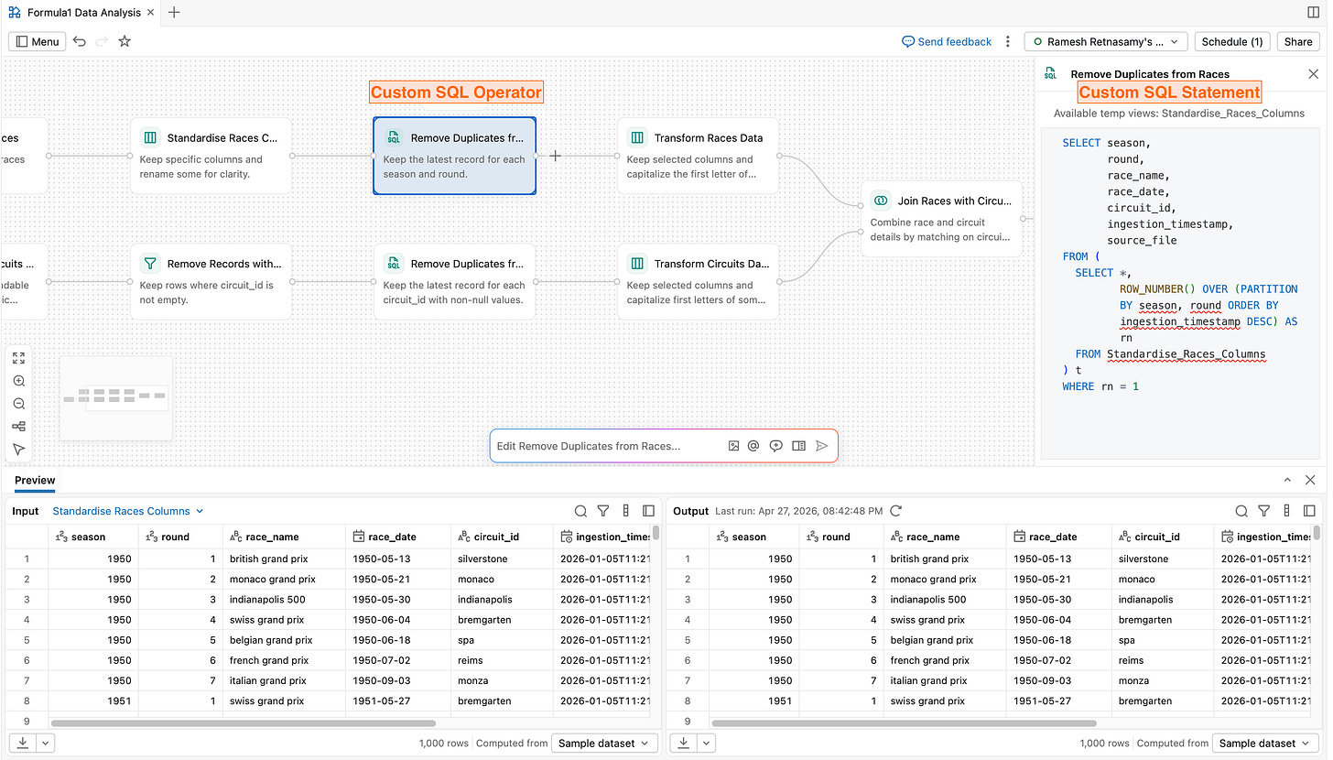Click the canvas minimap thumbnail
The width and height of the screenshot is (1333, 760).
116,397
